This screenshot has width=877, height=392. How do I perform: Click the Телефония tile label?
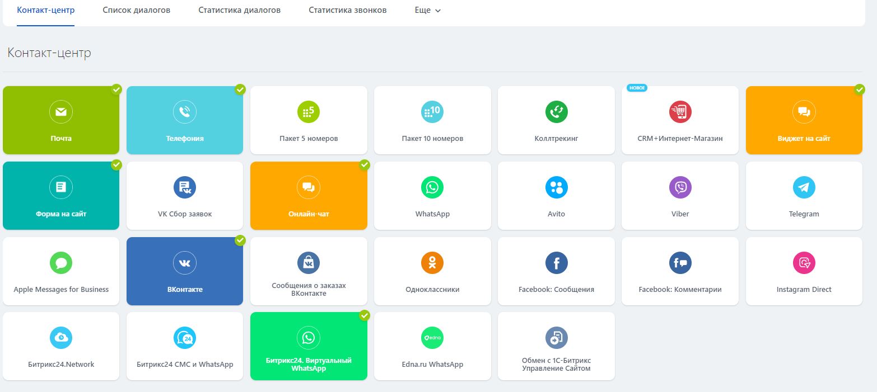[x=185, y=138]
